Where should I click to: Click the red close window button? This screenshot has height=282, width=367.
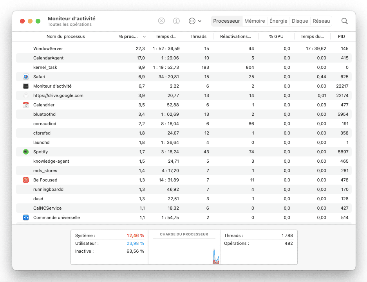(x=22, y=21)
